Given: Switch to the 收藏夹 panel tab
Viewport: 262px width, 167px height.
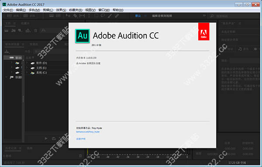Looking at the screenshot, I should (25, 23).
